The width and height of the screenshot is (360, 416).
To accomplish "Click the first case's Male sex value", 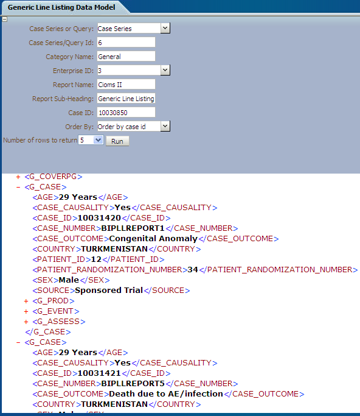I will pyautogui.click(x=69, y=280).
